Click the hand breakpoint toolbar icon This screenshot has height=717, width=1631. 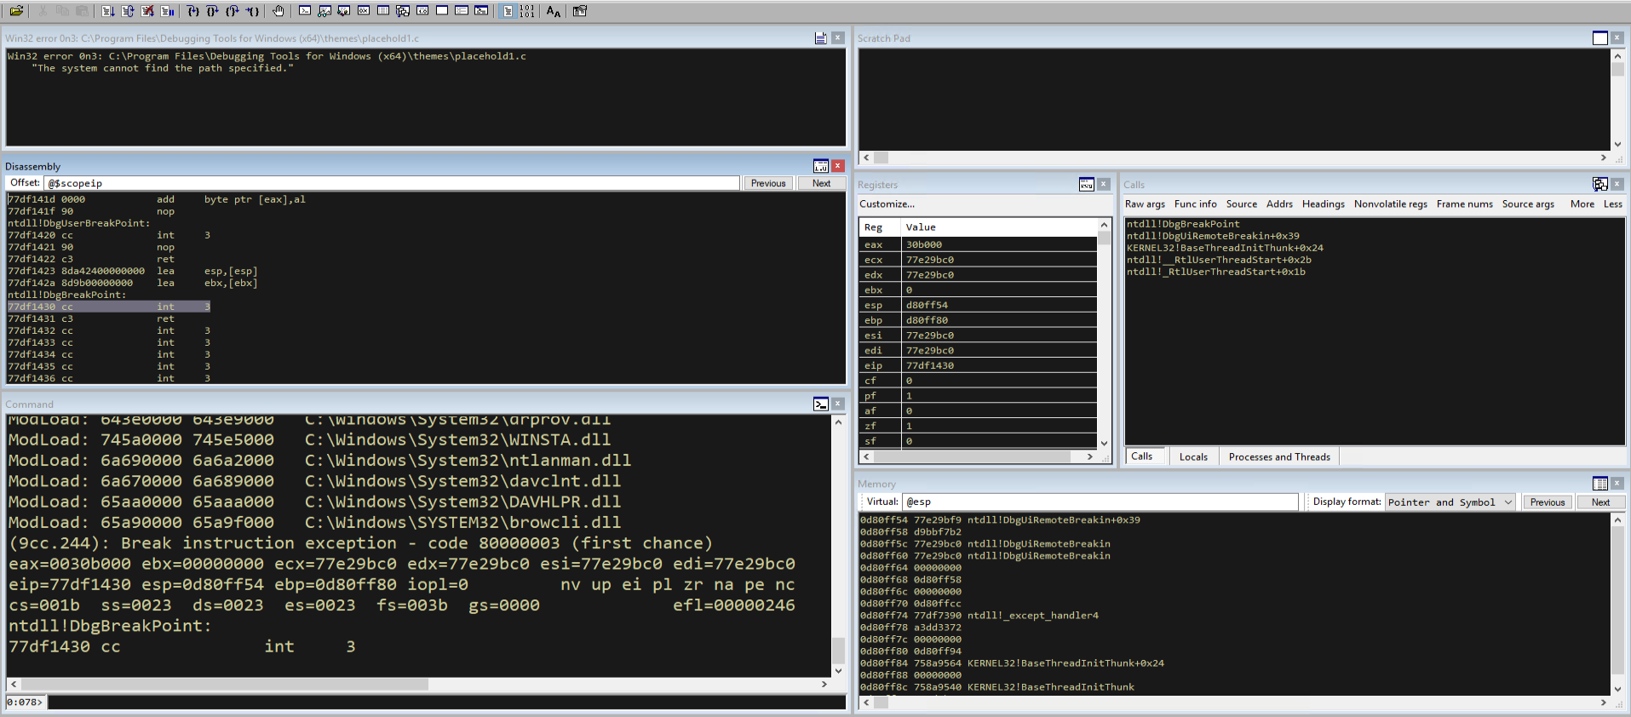pyautogui.click(x=279, y=11)
